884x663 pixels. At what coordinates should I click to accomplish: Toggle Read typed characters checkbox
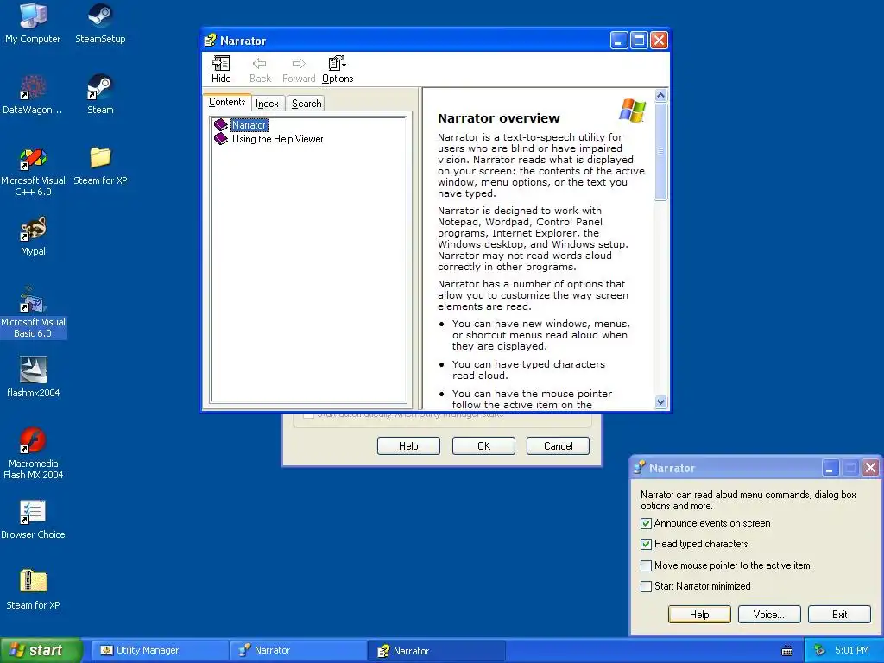(646, 544)
